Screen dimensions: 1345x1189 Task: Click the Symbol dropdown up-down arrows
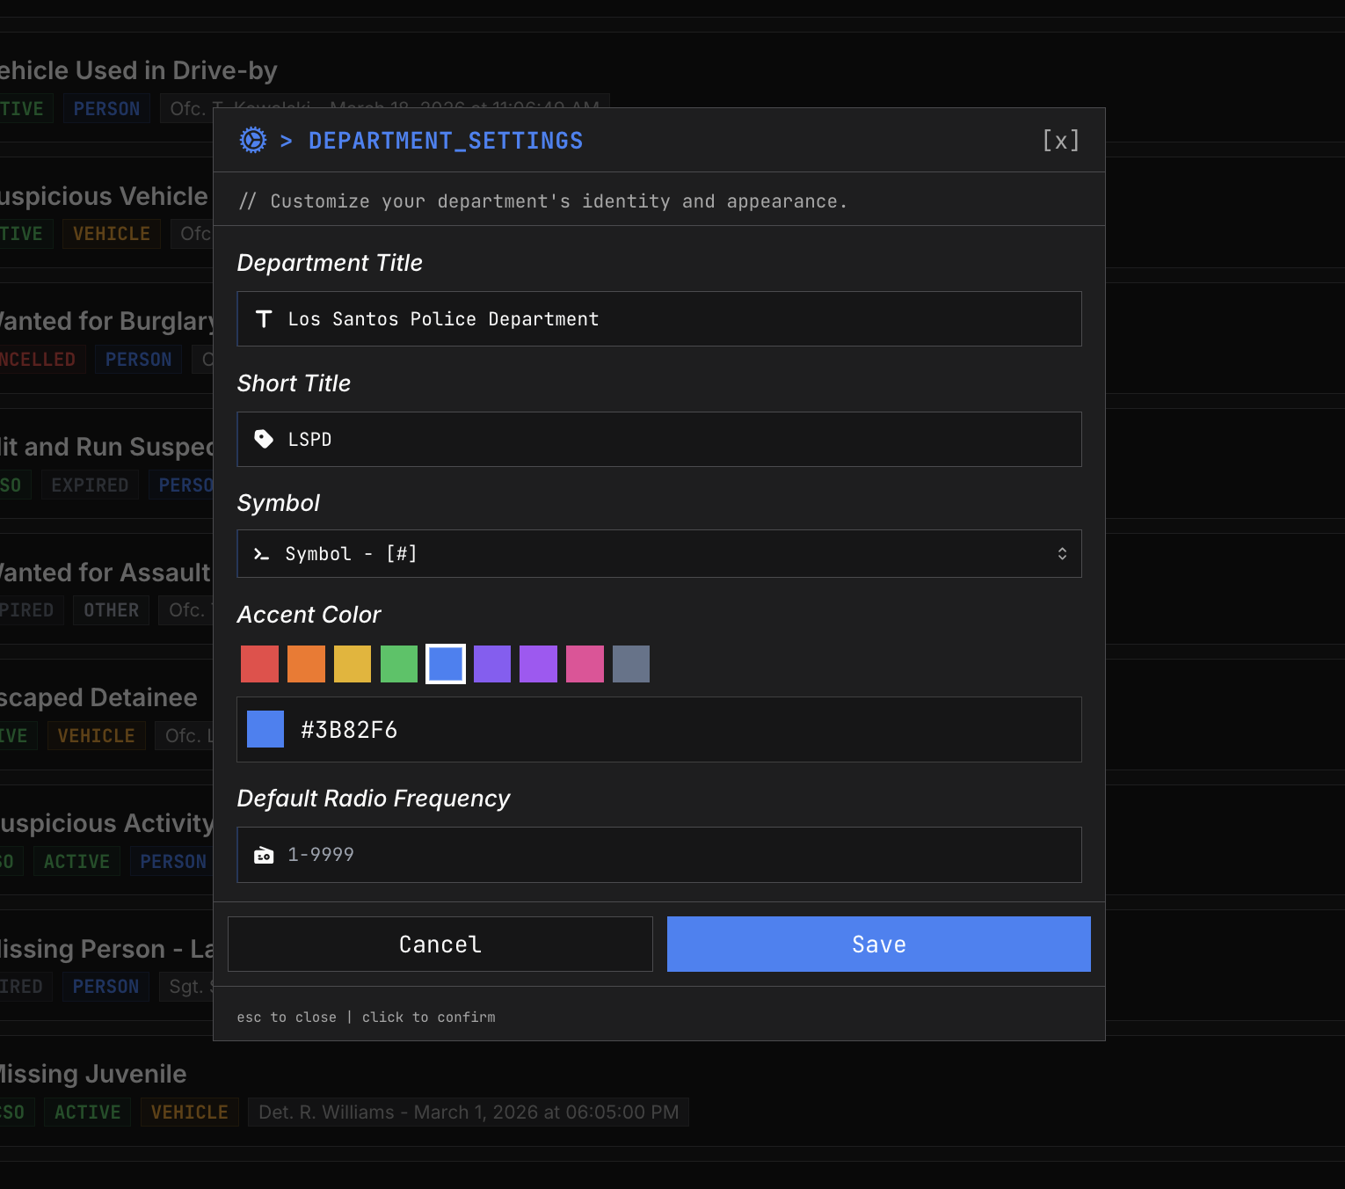click(1062, 554)
